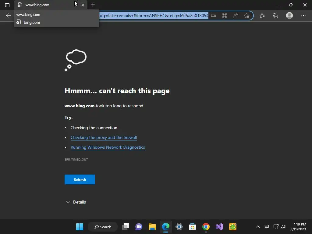Open the taskbar Search box
This screenshot has width=312, height=234.
[x=103, y=227]
